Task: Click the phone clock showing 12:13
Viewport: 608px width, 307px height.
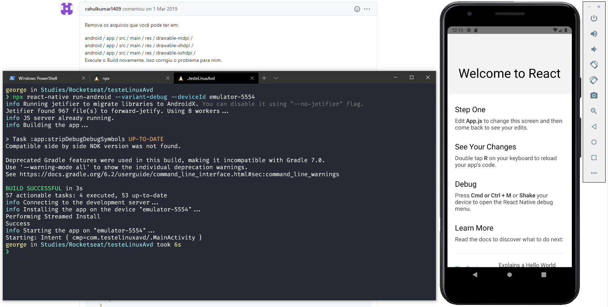Action: (457, 30)
